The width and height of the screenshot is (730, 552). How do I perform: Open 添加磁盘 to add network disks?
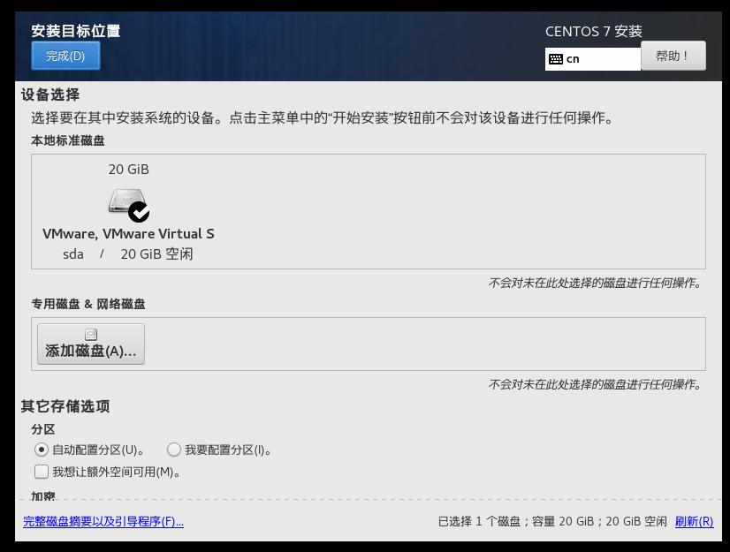(90, 344)
